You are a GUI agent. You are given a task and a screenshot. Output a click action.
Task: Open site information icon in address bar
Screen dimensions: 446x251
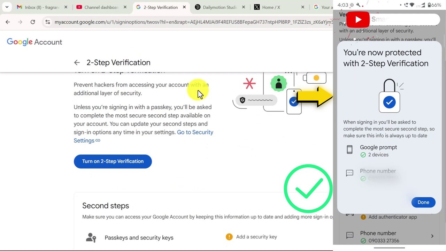click(x=48, y=22)
